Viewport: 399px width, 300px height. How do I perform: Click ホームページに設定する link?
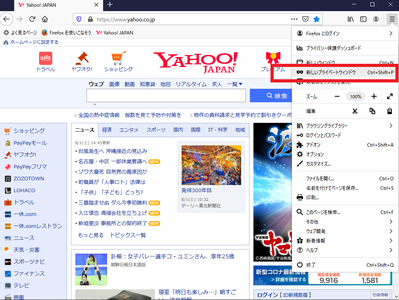(x=35, y=42)
